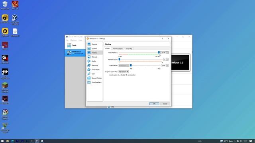Open the white document file desktop icon
255x143 pixels.
[15, 32]
